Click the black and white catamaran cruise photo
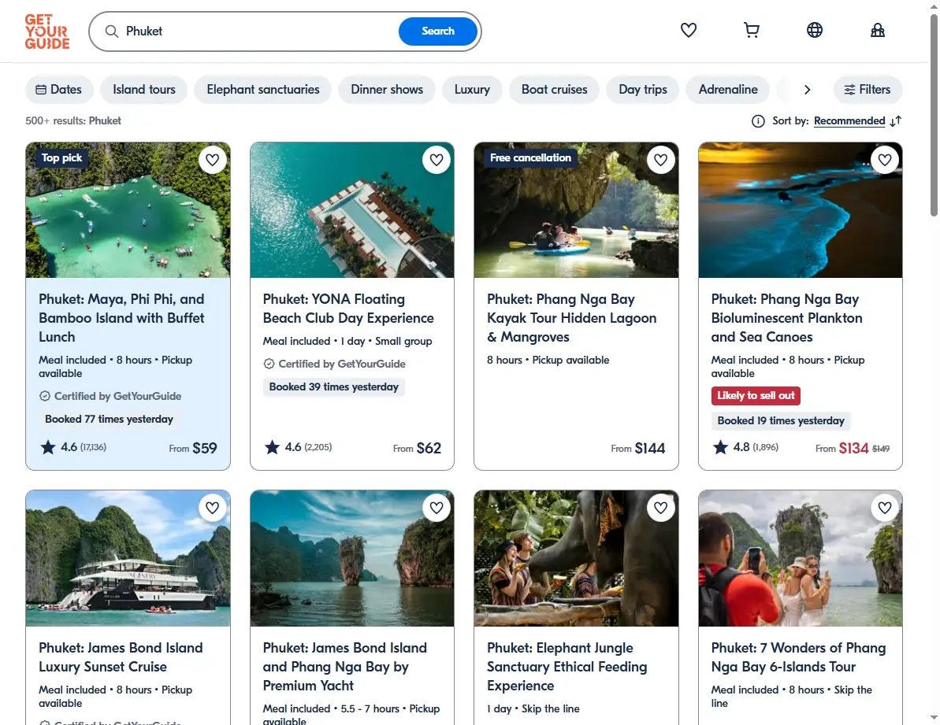Screen dimensions: 940x725 coord(128,559)
